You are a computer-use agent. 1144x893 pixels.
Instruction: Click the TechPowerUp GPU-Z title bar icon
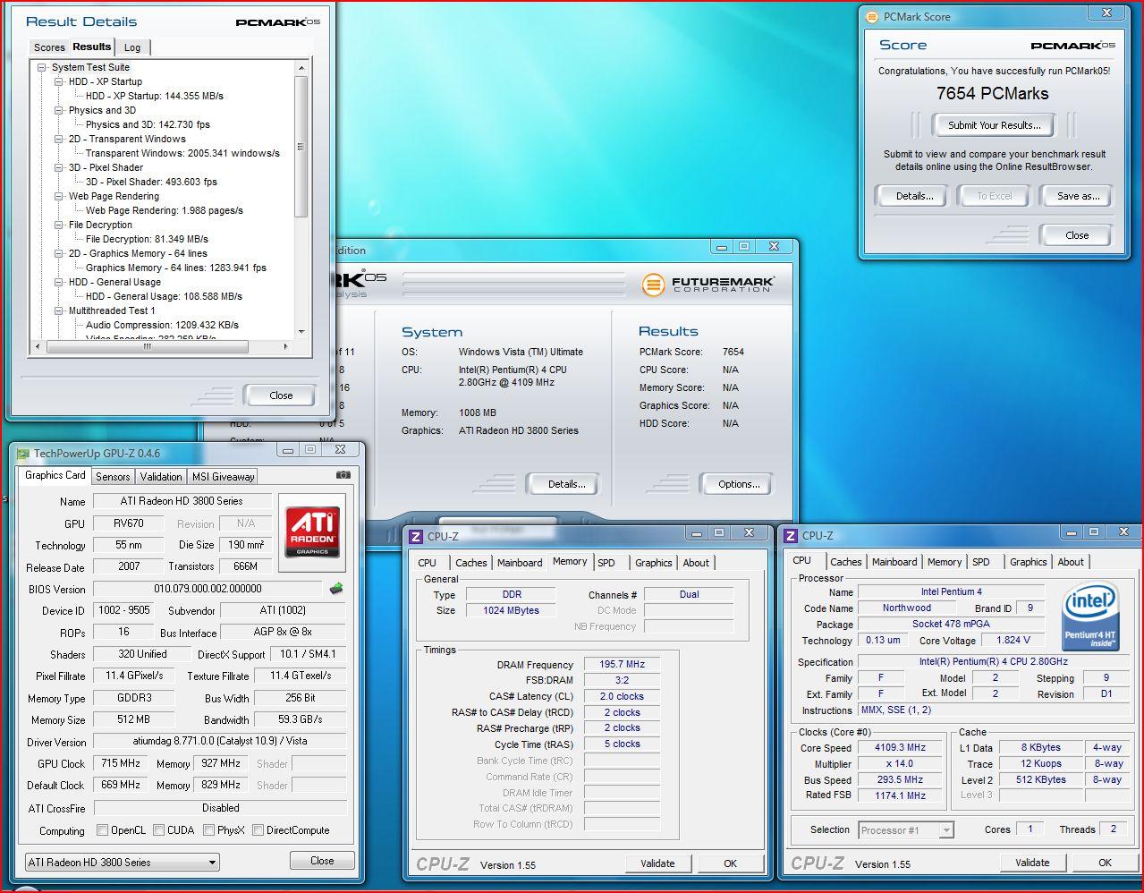click(23, 454)
